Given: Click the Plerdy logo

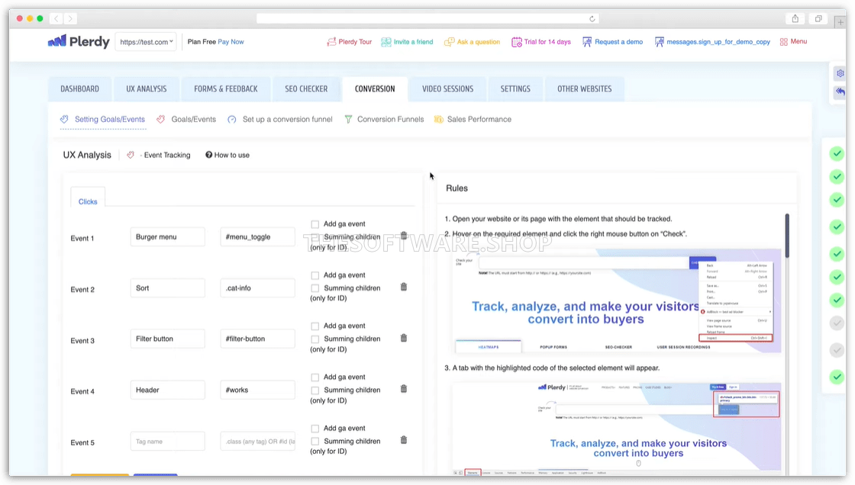Looking at the screenshot, I should click(79, 42).
